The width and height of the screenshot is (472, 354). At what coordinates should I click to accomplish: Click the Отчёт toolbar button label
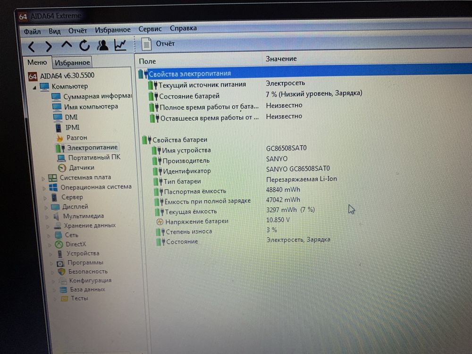pyautogui.click(x=165, y=43)
